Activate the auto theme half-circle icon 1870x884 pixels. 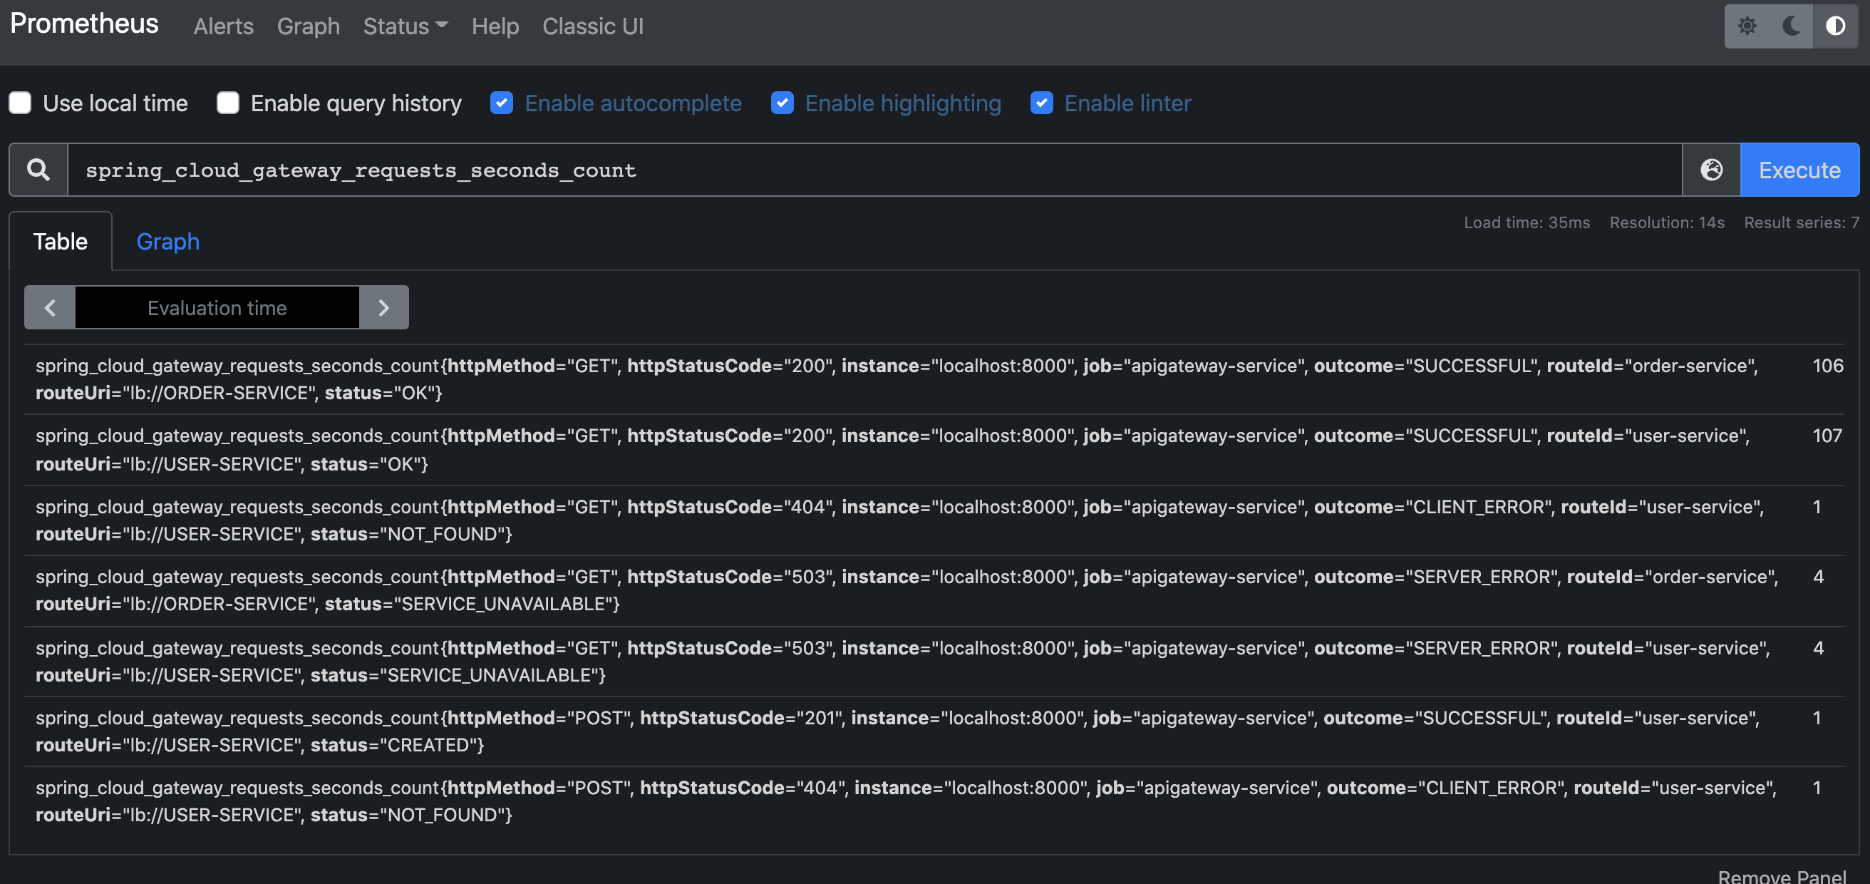coord(1837,26)
